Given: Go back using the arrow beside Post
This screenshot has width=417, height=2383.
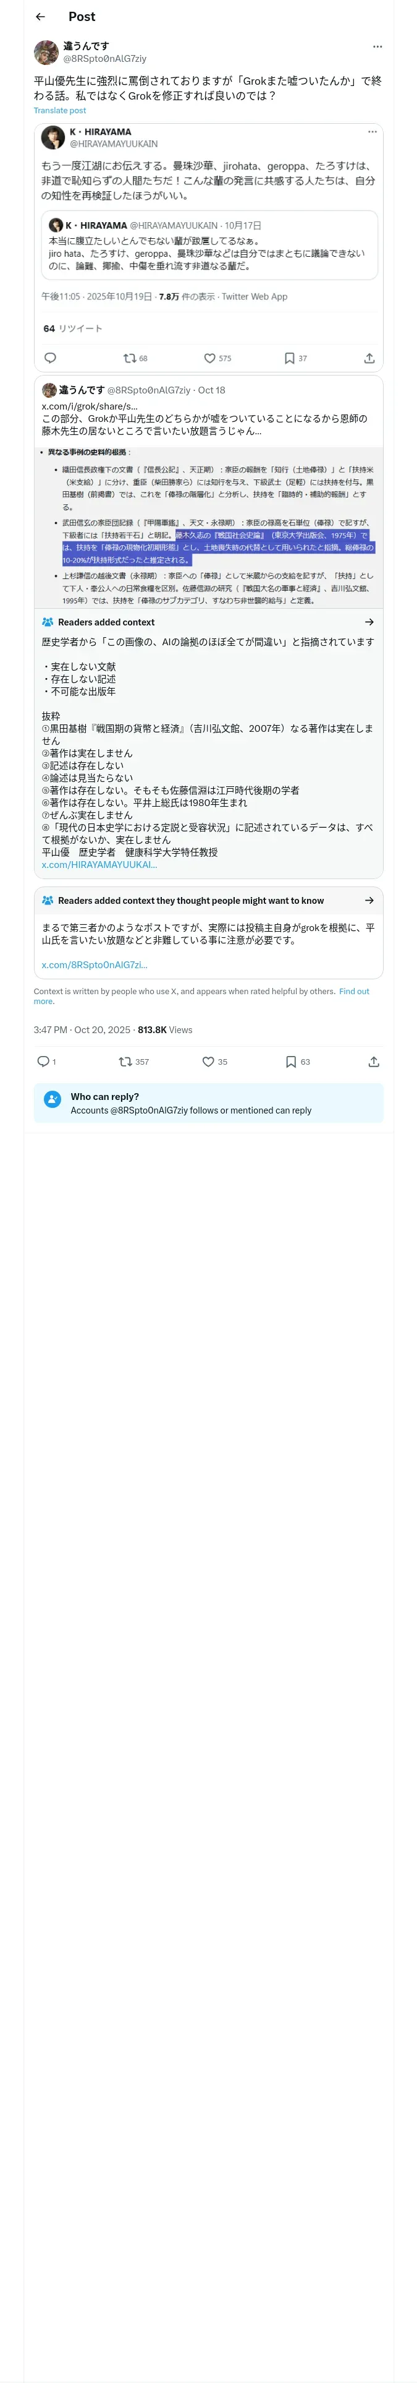Looking at the screenshot, I should pyautogui.click(x=40, y=17).
